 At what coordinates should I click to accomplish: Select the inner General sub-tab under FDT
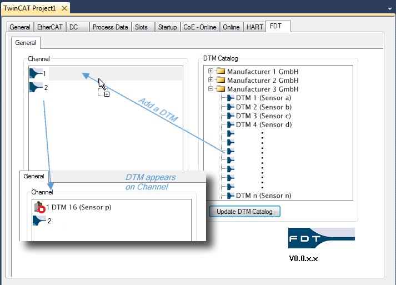pyautogui.click(x=26, y=43)
